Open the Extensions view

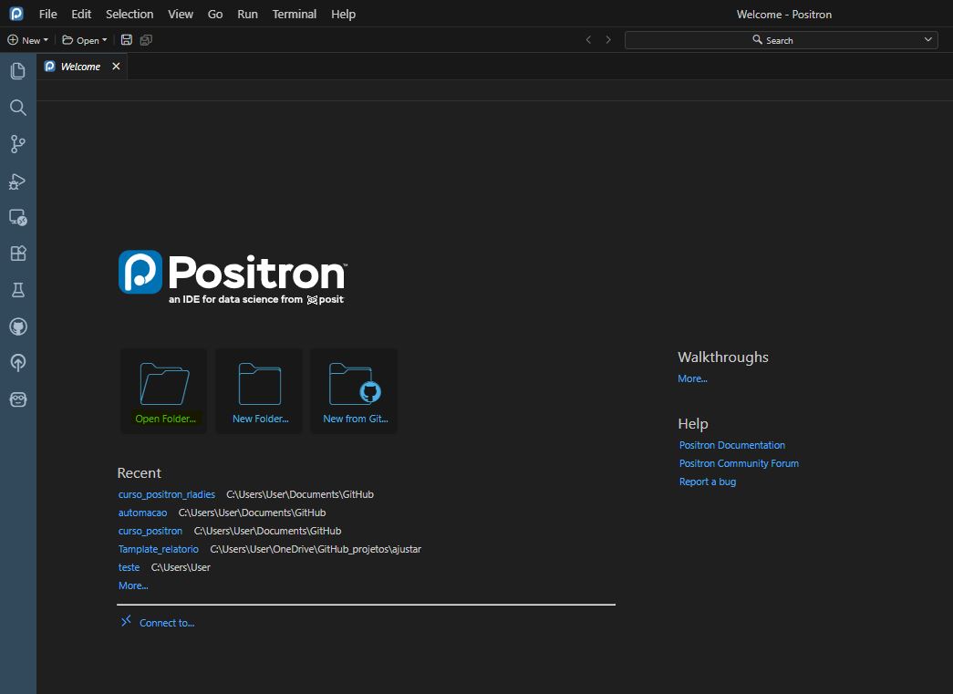17,254
